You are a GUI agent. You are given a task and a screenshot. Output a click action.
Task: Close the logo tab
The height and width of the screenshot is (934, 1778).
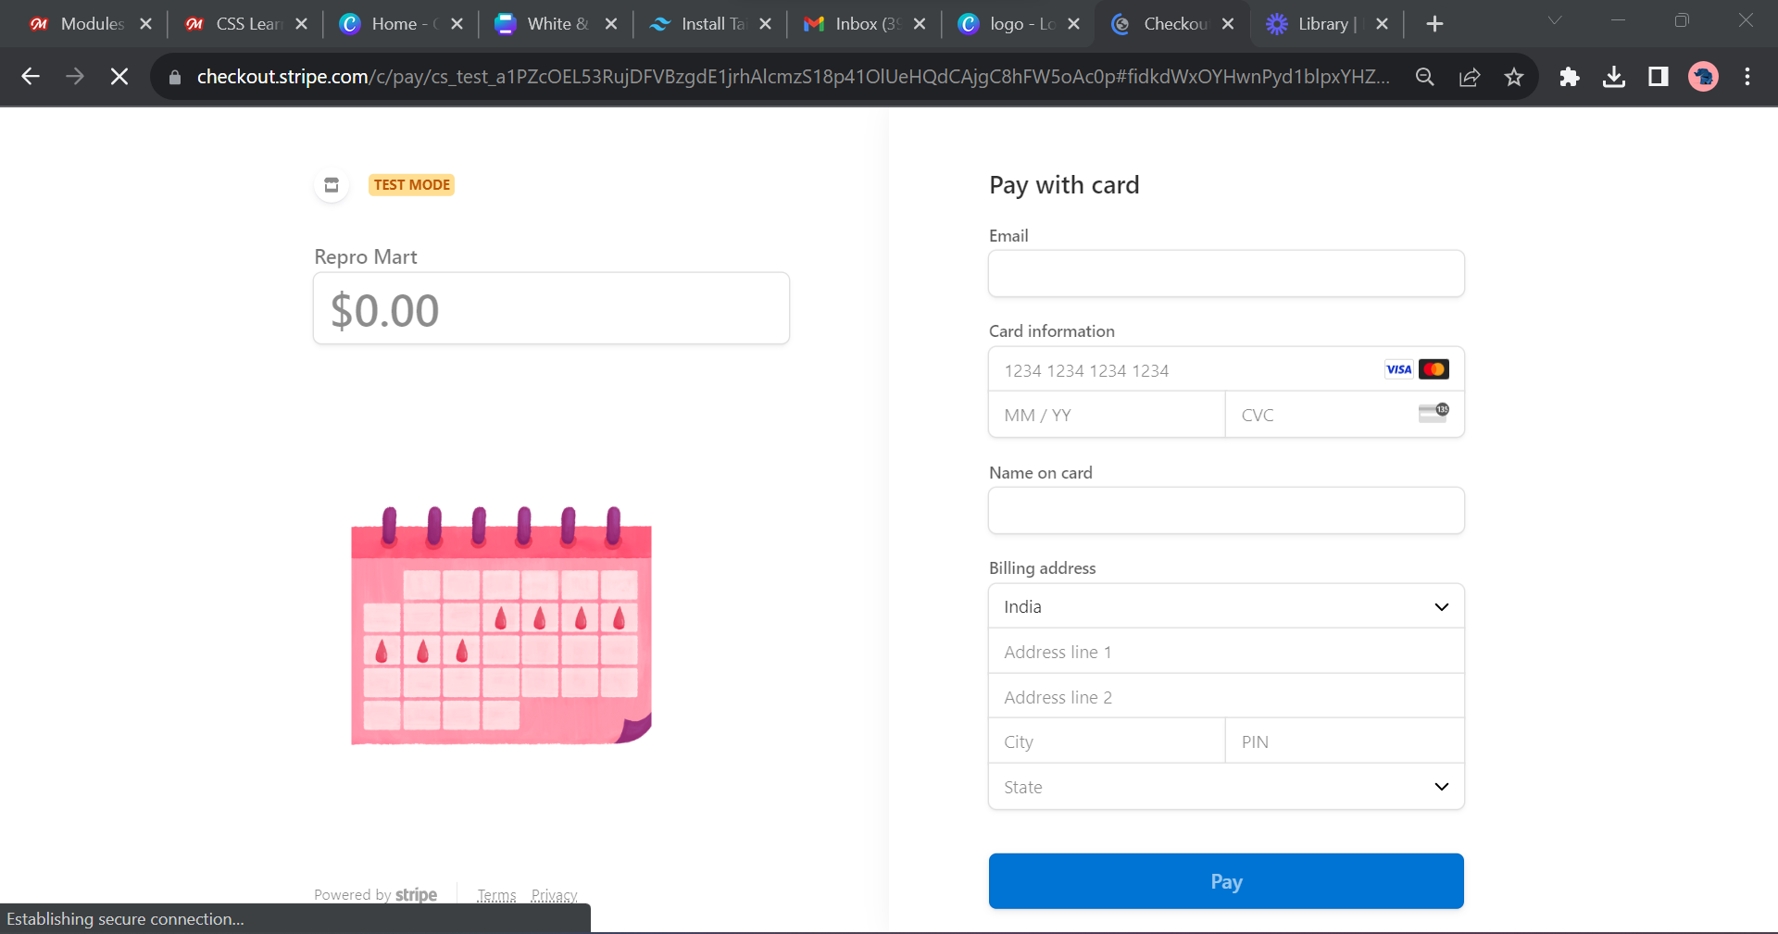point(1073,24)
